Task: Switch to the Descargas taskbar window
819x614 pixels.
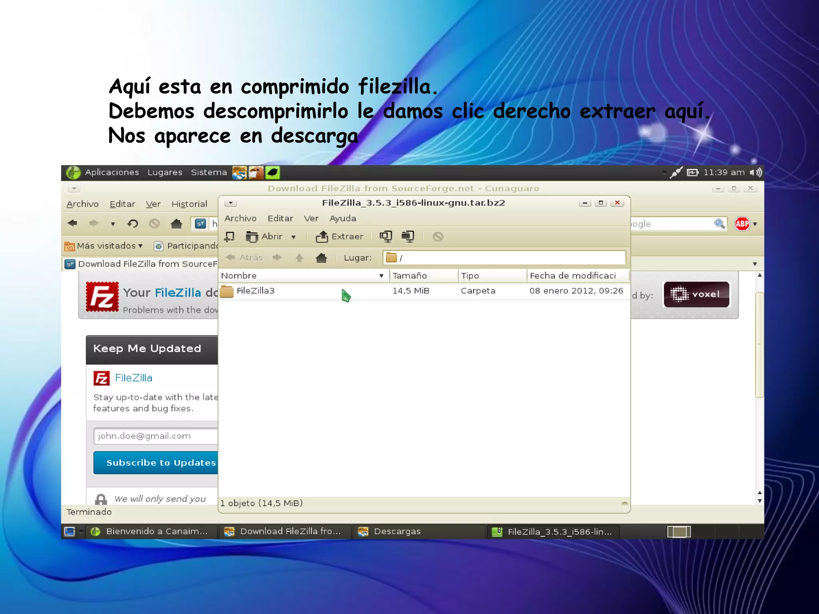Action: 419,532
